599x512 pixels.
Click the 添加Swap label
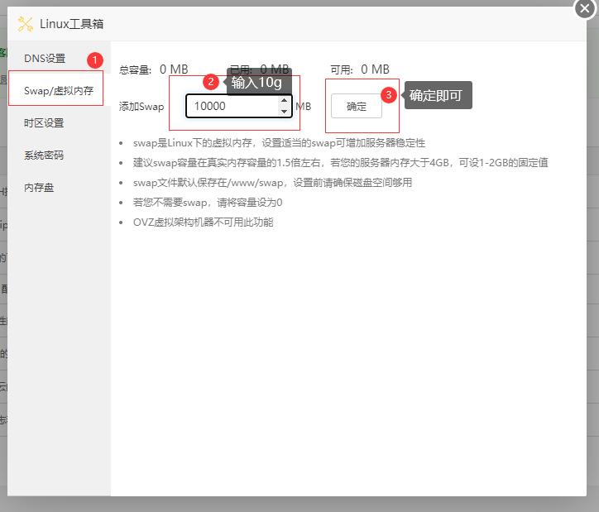point(141,106)
